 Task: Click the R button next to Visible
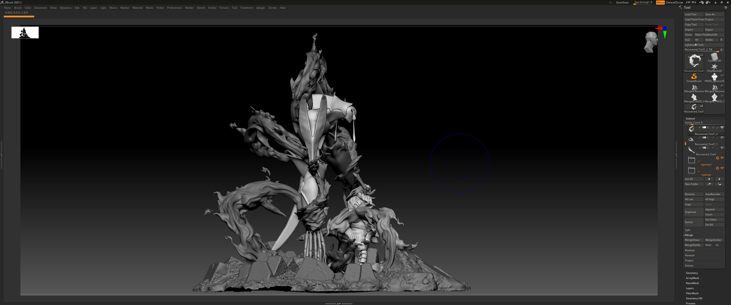click(721, 40)
